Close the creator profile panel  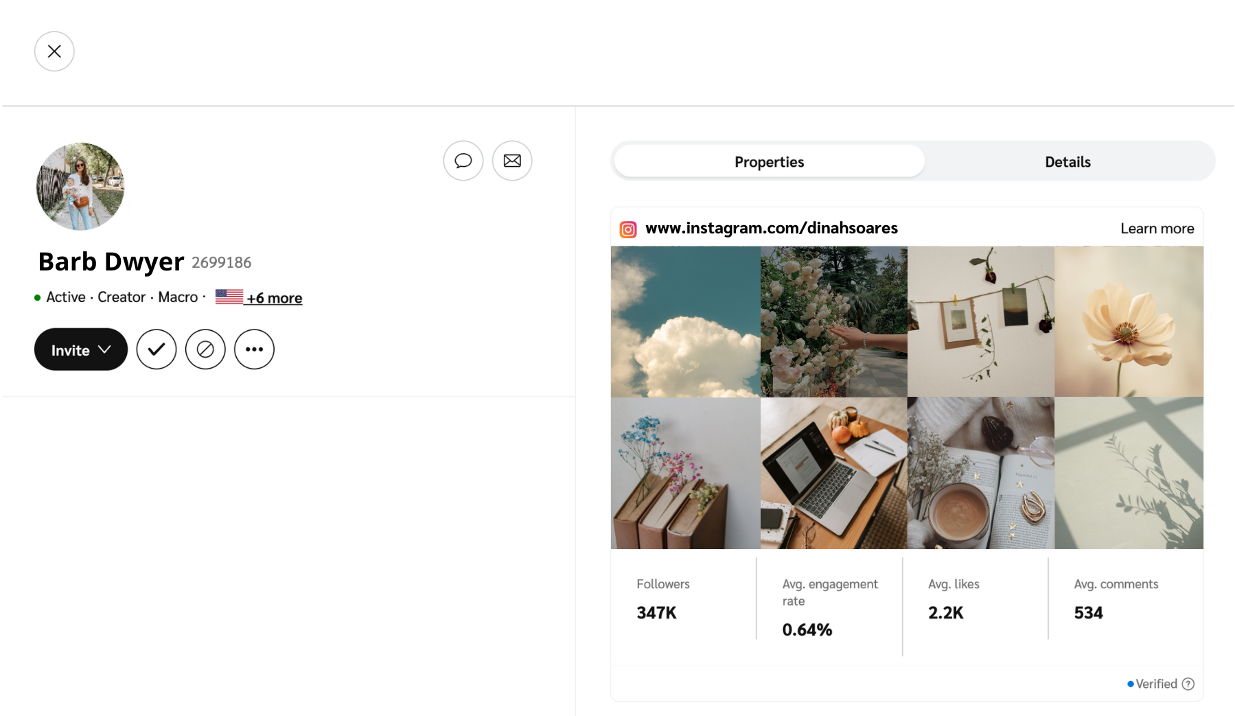pyautogui.click(x=54, y=51)
